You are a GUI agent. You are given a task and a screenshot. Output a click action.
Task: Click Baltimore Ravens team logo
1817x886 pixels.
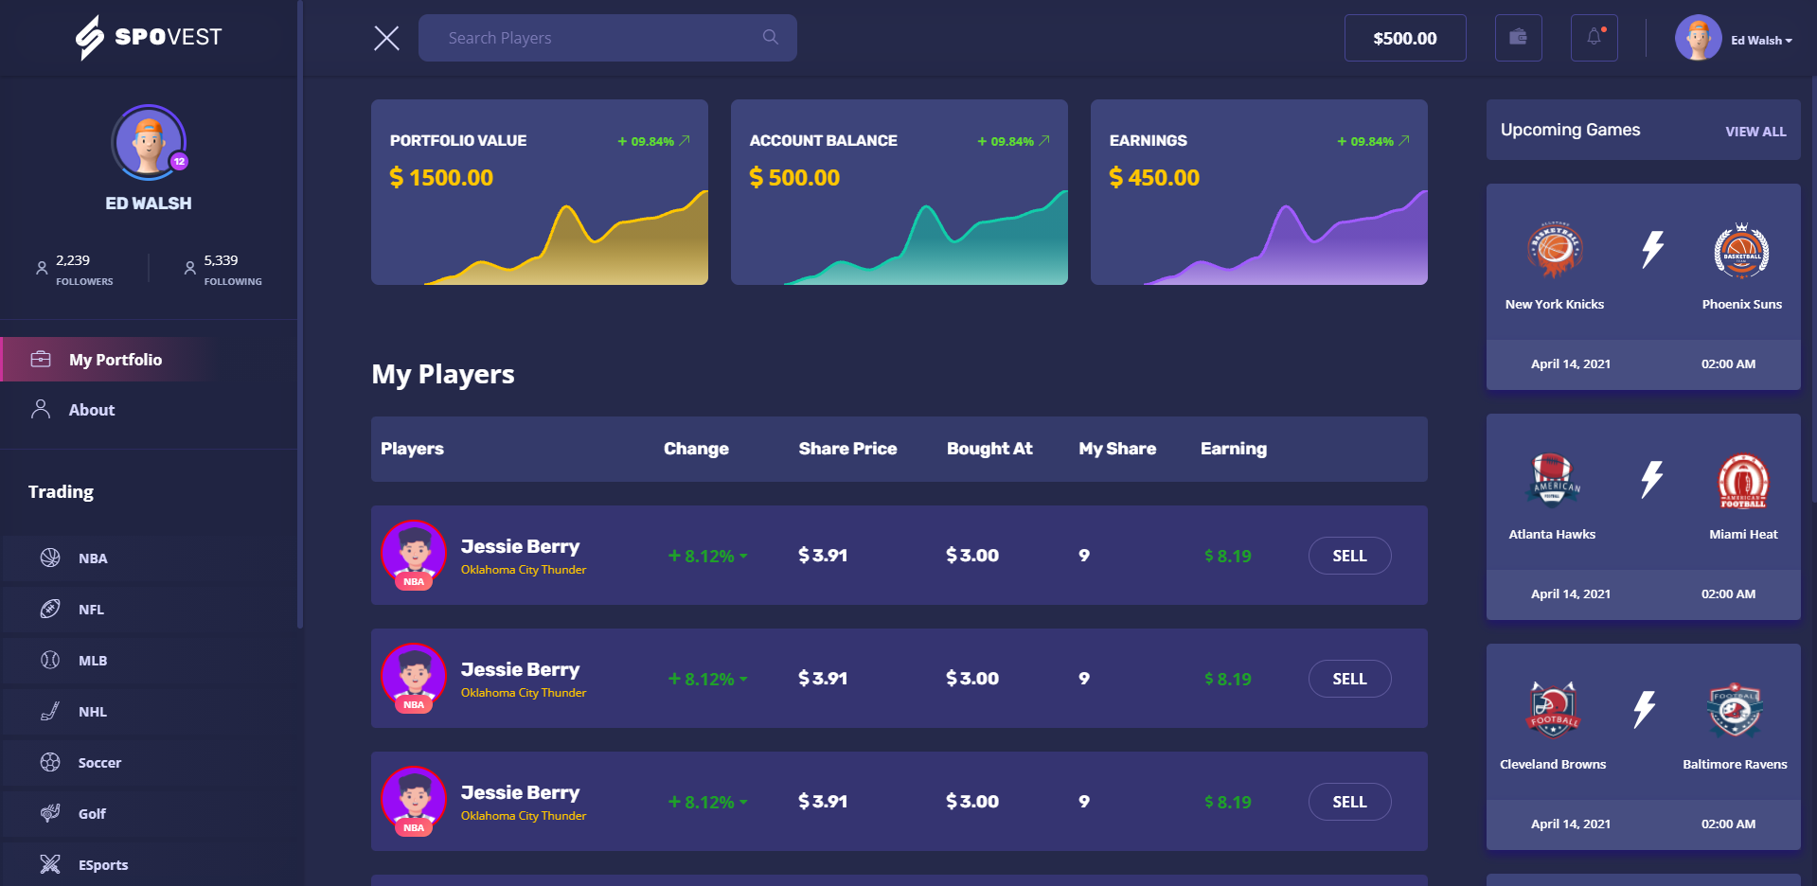[x=1735, y=710]
